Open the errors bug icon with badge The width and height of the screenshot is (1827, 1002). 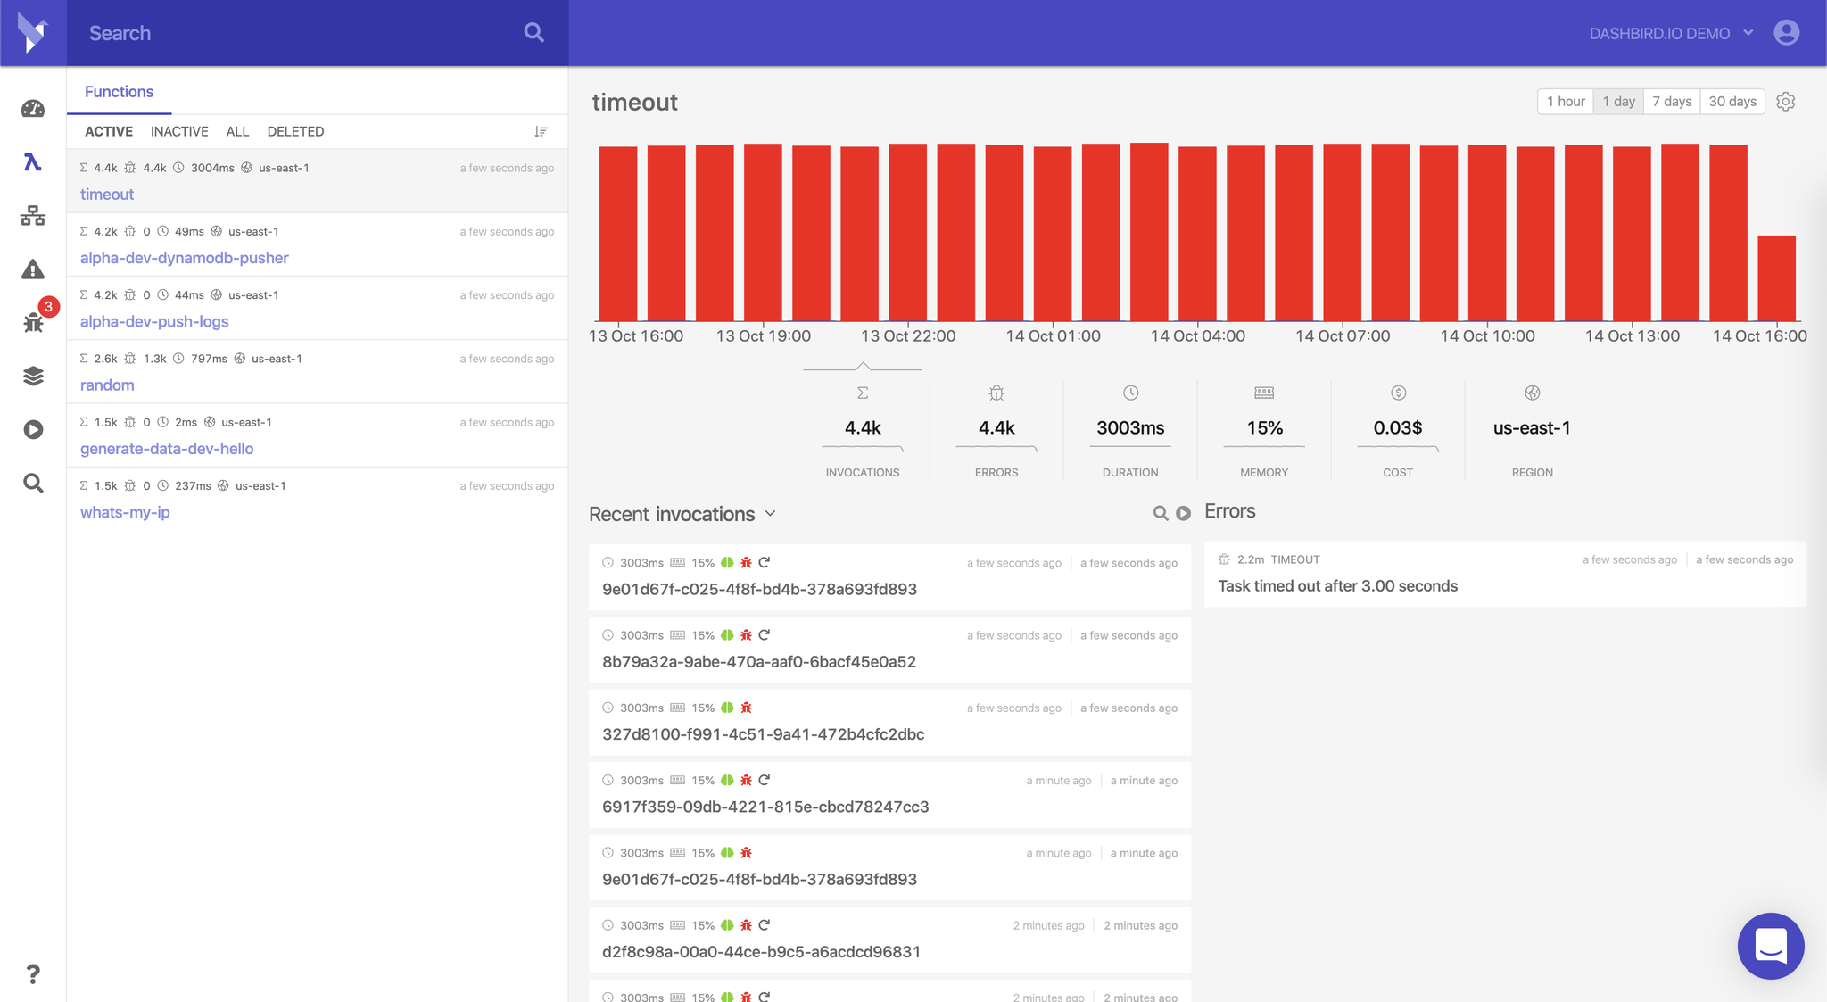click(34, 322)
